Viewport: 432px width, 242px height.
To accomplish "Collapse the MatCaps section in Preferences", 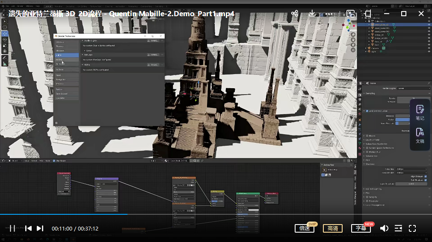I will click(83, 55).
